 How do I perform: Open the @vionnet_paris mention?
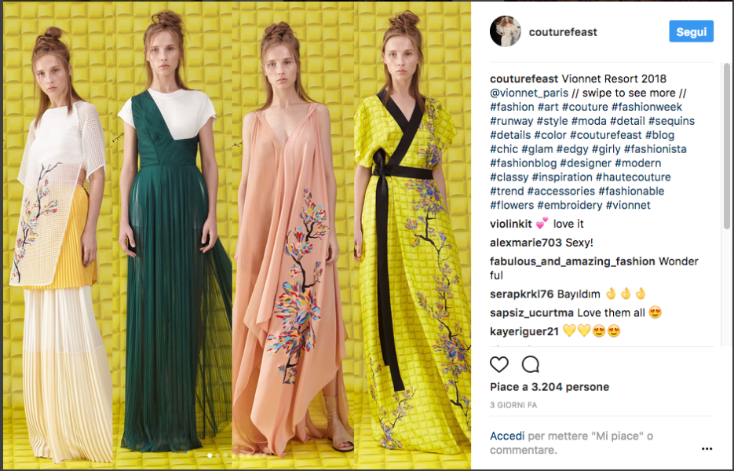[529, 93]
